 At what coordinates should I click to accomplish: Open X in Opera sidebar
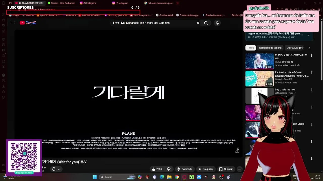(x=3, y=67)
